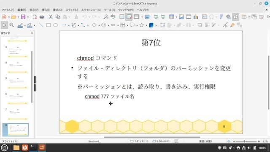Image resolution: width=270 pixels, height=152 pixels.
Task: Open the 表示(V) menu
Action: 34,10
